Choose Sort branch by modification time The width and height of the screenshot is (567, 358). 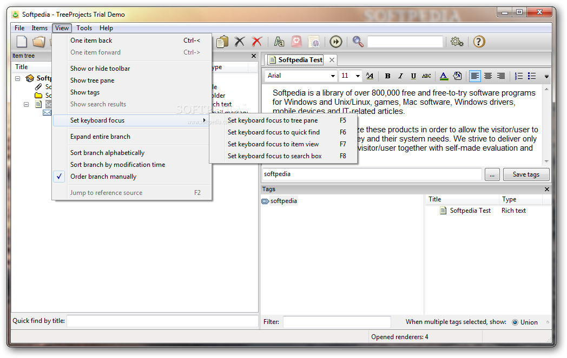[x=131, y=165]
